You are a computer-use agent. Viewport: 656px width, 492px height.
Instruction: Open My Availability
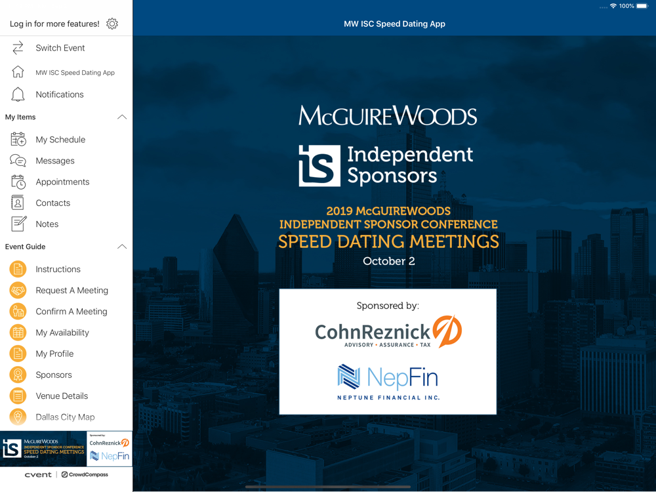[66, 333]
